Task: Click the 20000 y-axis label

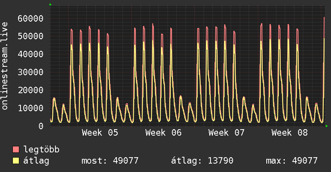Action: 31,90
